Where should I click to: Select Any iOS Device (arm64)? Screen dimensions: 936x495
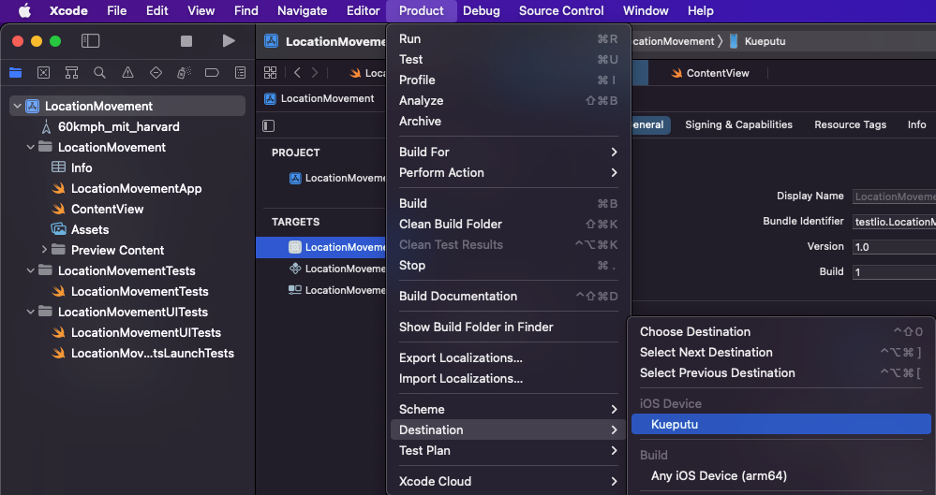coord(780,476)
